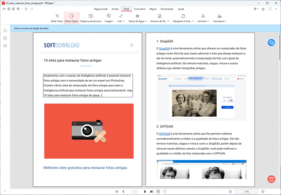The width and height of the screenshot is (281, 195).
Task: Click heading '10 sites para restaurar fotos antigas'
Action: 73,61
